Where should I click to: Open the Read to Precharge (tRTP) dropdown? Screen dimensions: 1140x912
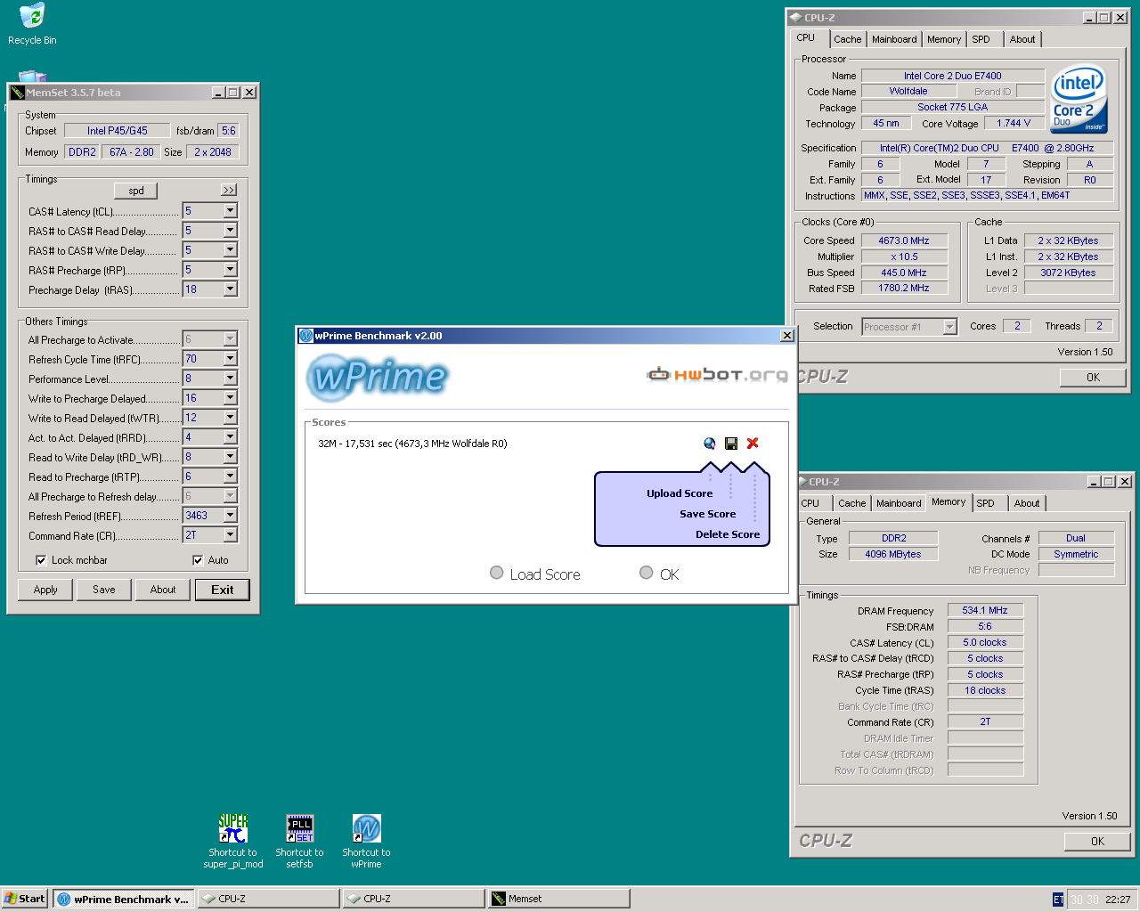click(230, 476)
